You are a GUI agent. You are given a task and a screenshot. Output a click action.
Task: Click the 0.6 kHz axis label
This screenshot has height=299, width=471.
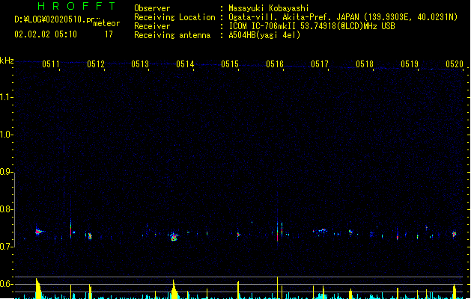click(x=7, y=284)
